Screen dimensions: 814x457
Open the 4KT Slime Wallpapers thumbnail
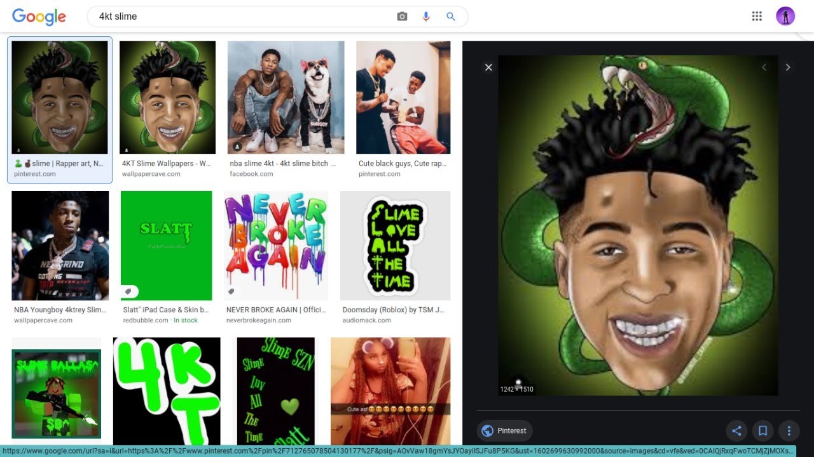coord(167,98)
